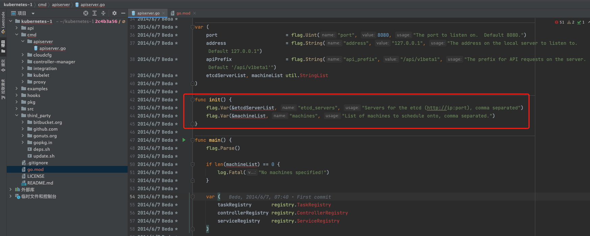
Task: Toggle the 拉取请求 (Pull Requests) tool window
Action: point(3,89)
